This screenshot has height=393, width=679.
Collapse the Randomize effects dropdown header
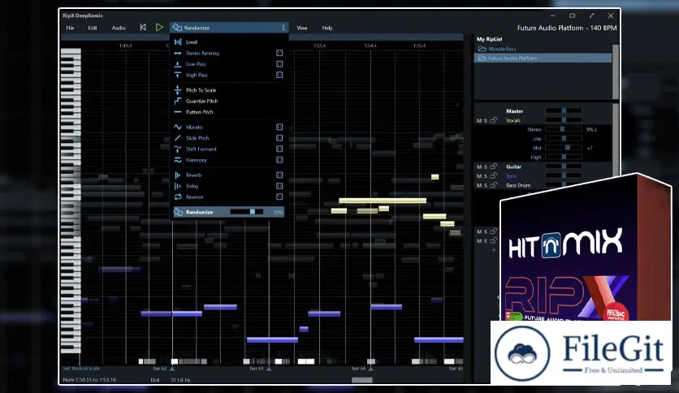[229, 28]
